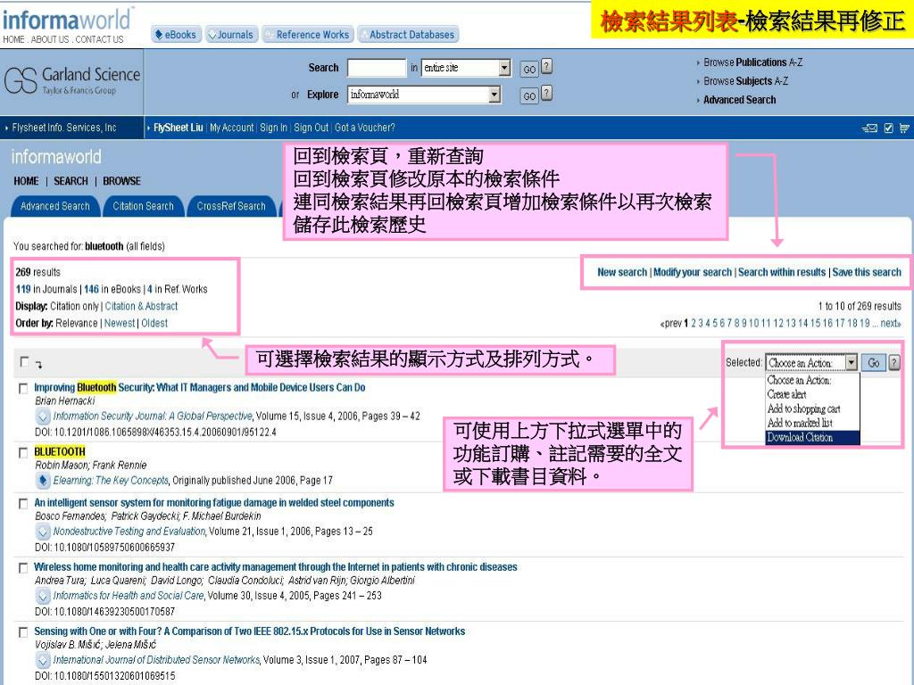
Task: Check the Improving Bluetooth Security result
Action: pos(22,388)
